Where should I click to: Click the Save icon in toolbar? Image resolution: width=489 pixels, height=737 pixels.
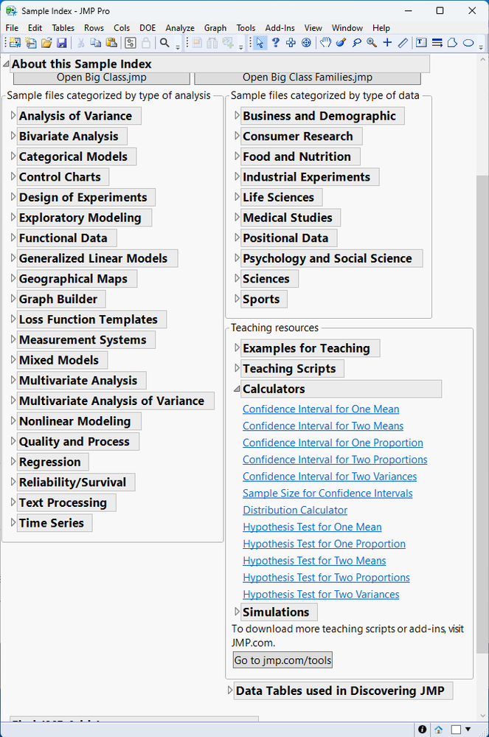click(x=62, y=43)
